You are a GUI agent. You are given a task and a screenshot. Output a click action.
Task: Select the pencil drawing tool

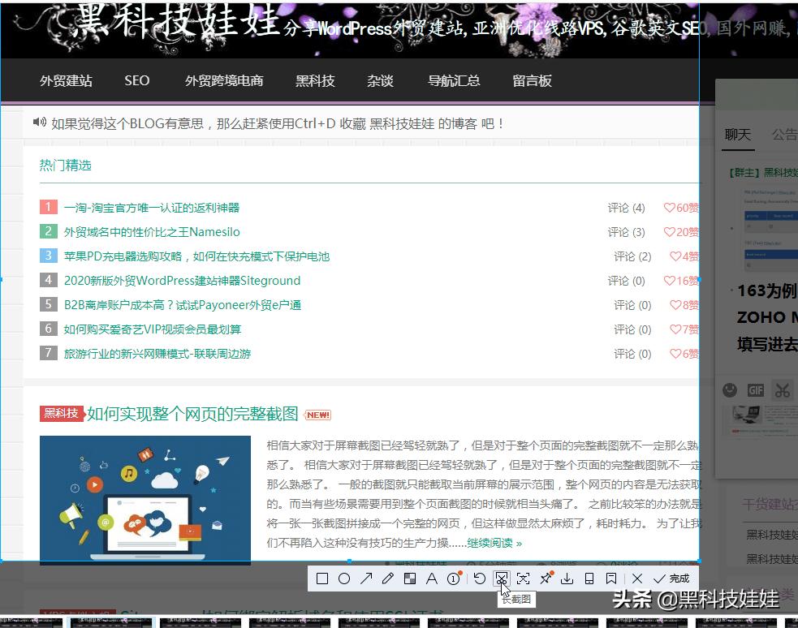click(x=389, y=579)
